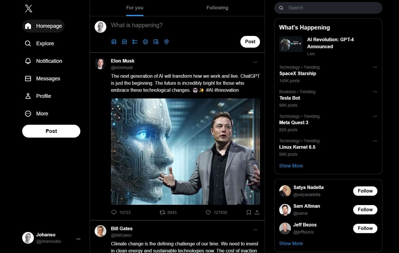399x253 pixels.
Task: Go to Homepage in the sidebar
Action: coord(43,26)
